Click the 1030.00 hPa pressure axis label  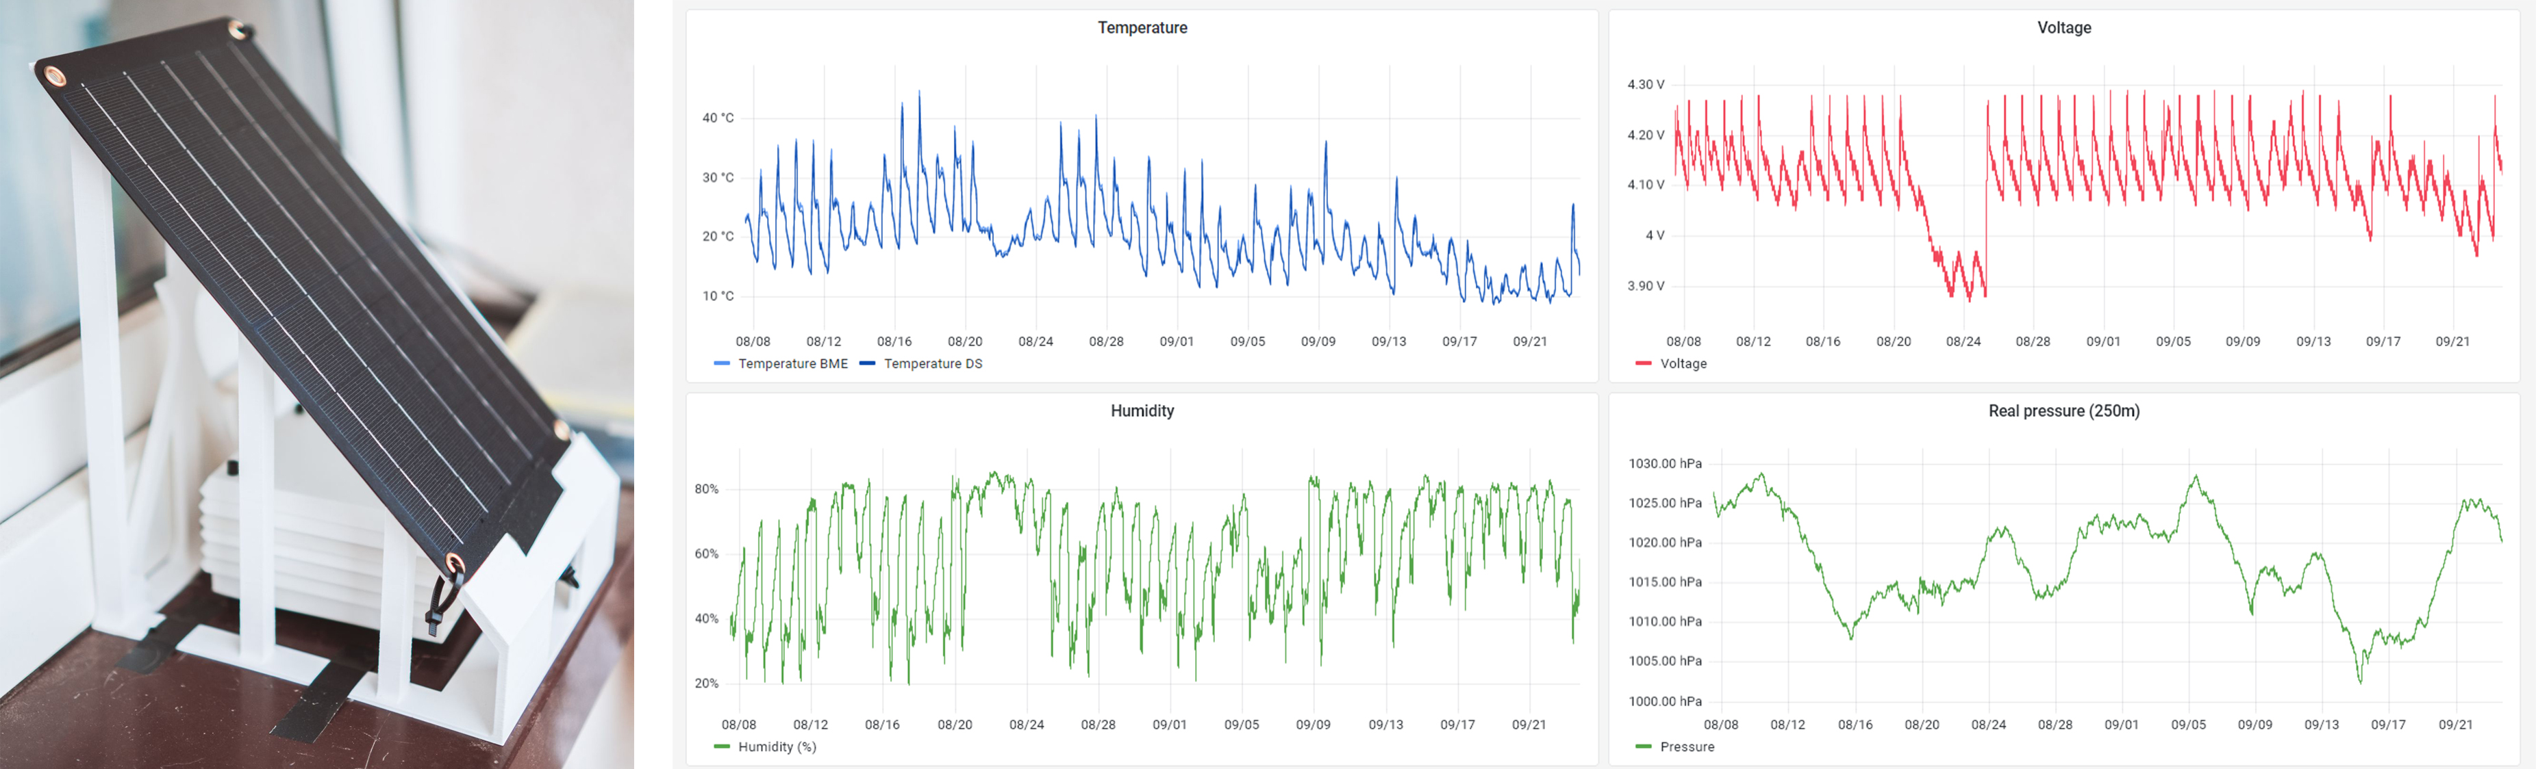point(1665,463)
